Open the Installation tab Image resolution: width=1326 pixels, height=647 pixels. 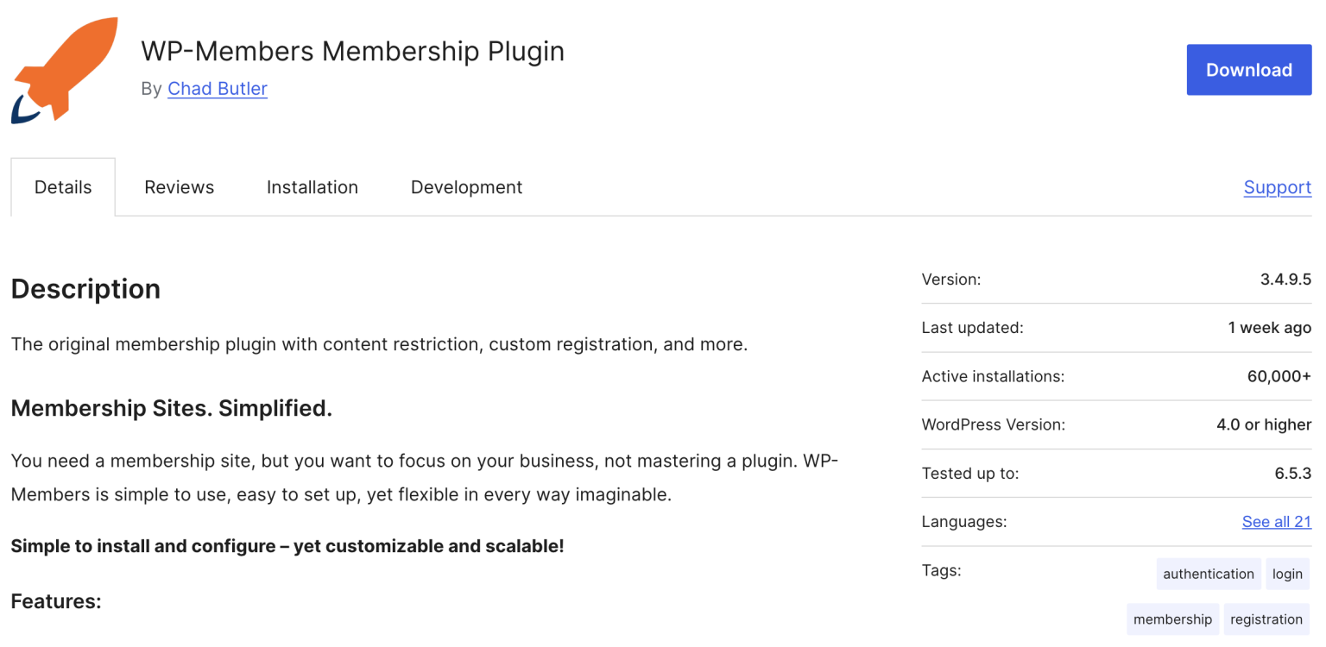[x=312, y=186]
